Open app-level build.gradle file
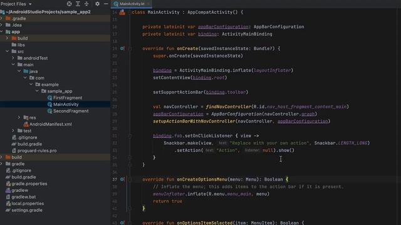Image resolution: width=401 pixels, height=225 pixels. pos(29,144)
